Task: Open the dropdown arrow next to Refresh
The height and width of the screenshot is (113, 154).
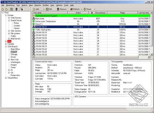Action: coord(82,9)
